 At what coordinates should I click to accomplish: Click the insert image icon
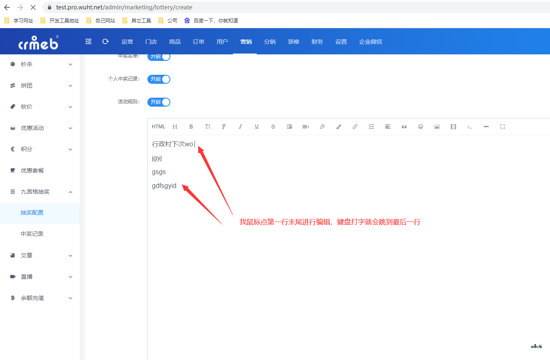pyautogui.click(x=437, y=127)
